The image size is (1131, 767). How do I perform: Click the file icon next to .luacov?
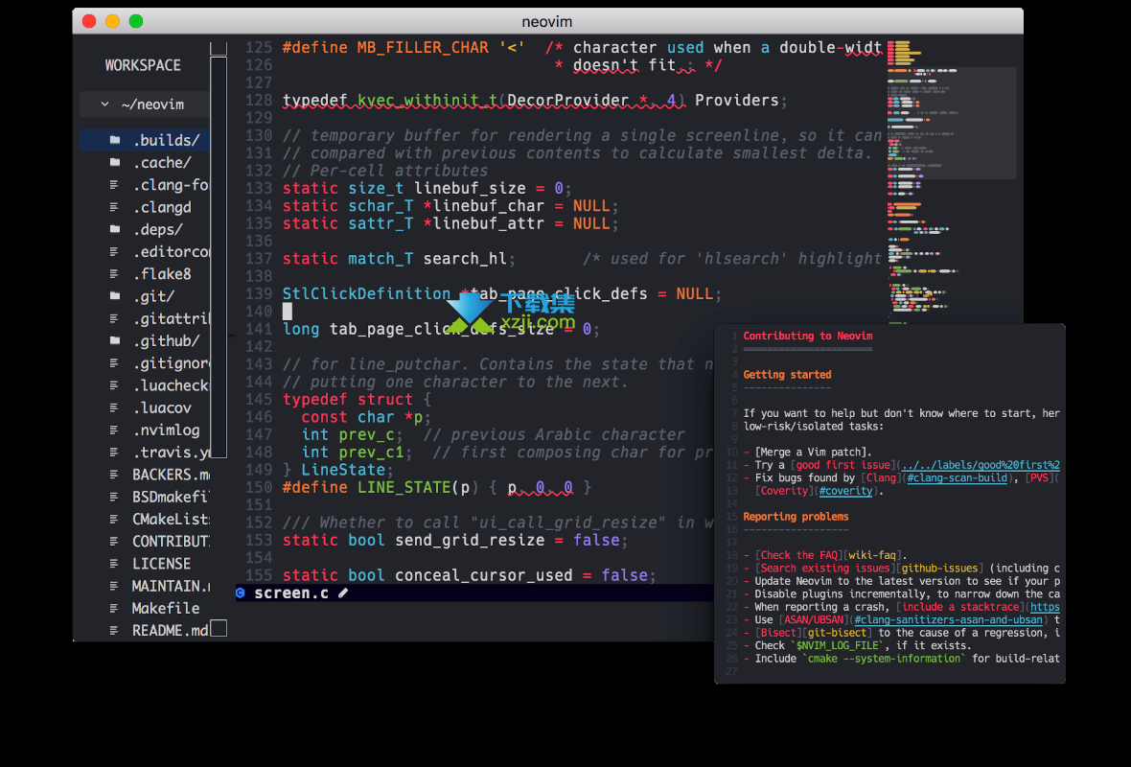click(114, 407)
